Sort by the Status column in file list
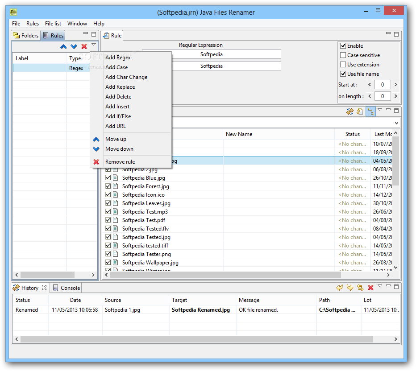The height and width of the screenshot is (371, 416). (x=352, y=134)
